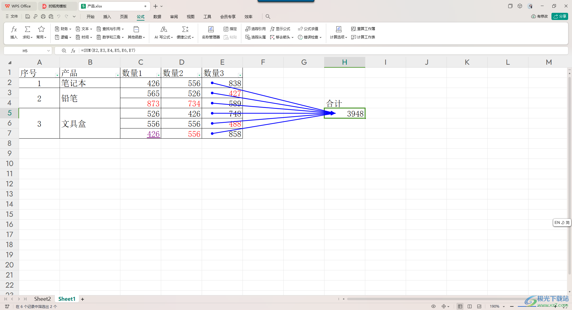The width and height of the screenshot is (572, 310).
Task: Expand the Name Box dropdown arrow
Action: tap(48, 51)
